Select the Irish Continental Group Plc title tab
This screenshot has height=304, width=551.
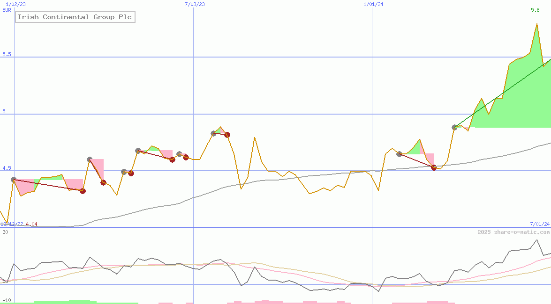(x=75, y=17)
